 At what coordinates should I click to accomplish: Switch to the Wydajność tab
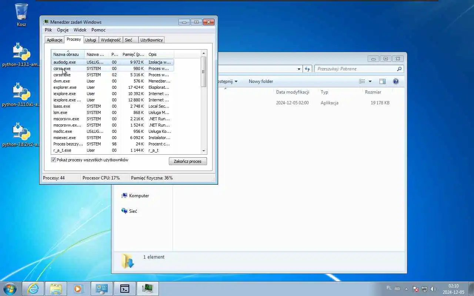pyautogui.click(x=111, y=40)
